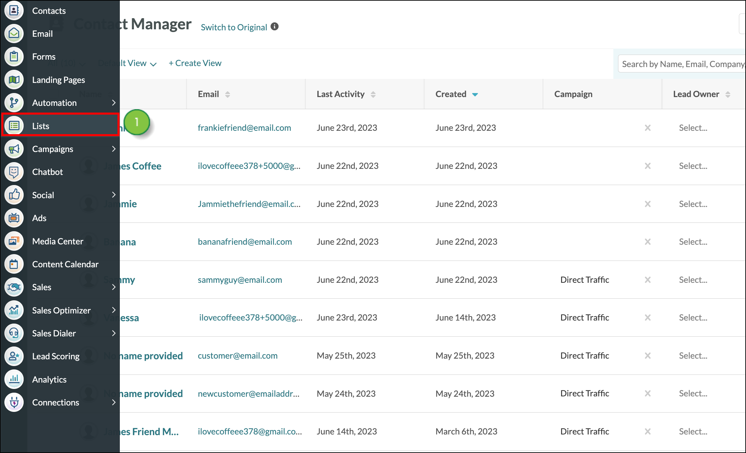Expand the Social submenu arrow
This screenshot has width=746, height=453.
[x=114, y=195]
